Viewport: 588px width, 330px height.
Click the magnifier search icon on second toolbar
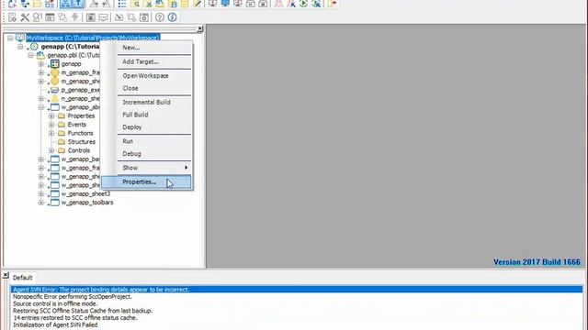point(37,17)
